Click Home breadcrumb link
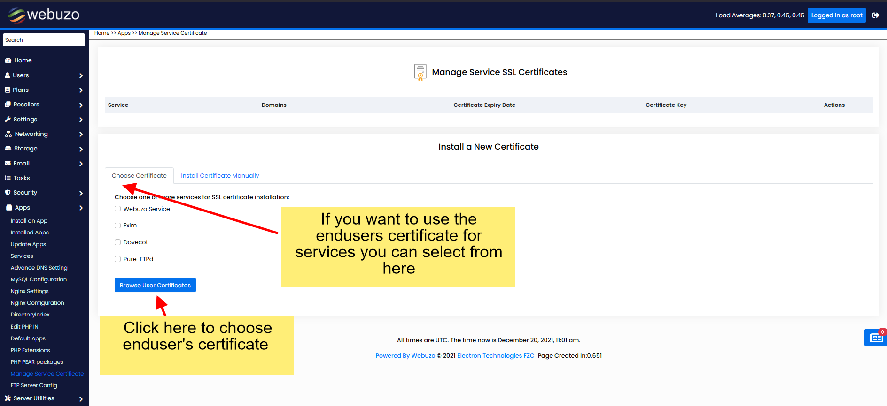The image size is (887, 406). (101, 33)
